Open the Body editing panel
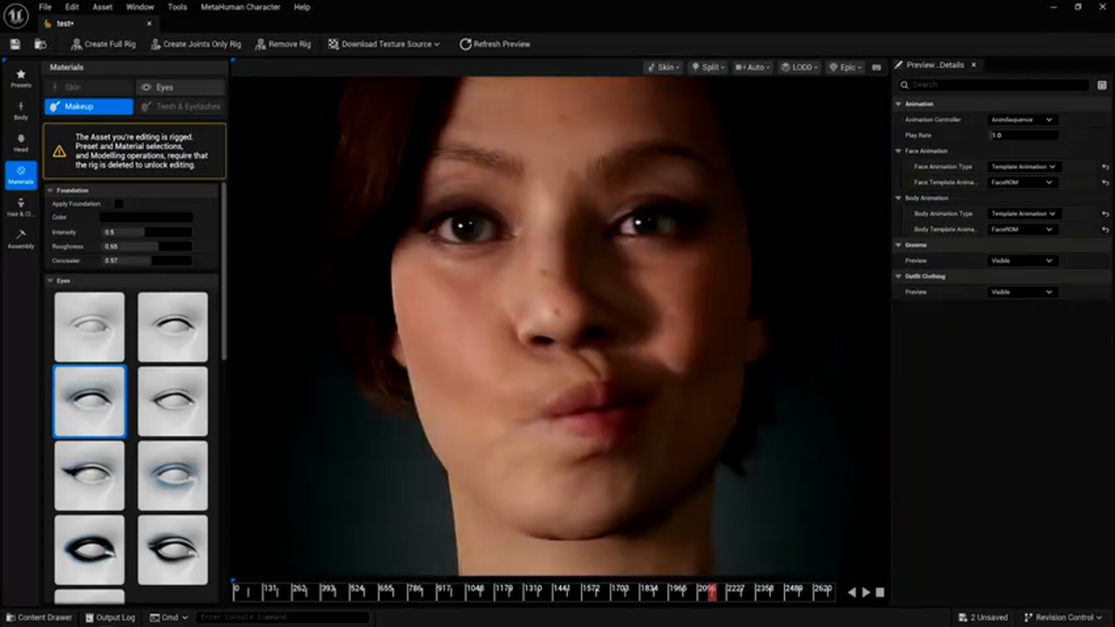1115x627 pixels. (21, 111)
